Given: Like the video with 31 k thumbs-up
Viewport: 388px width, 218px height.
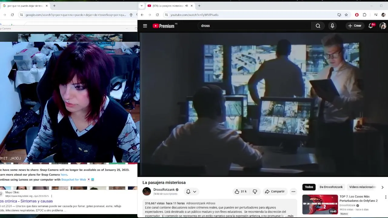Looking at the screenshot, I should pyautogui.click(x=241, y=191).
